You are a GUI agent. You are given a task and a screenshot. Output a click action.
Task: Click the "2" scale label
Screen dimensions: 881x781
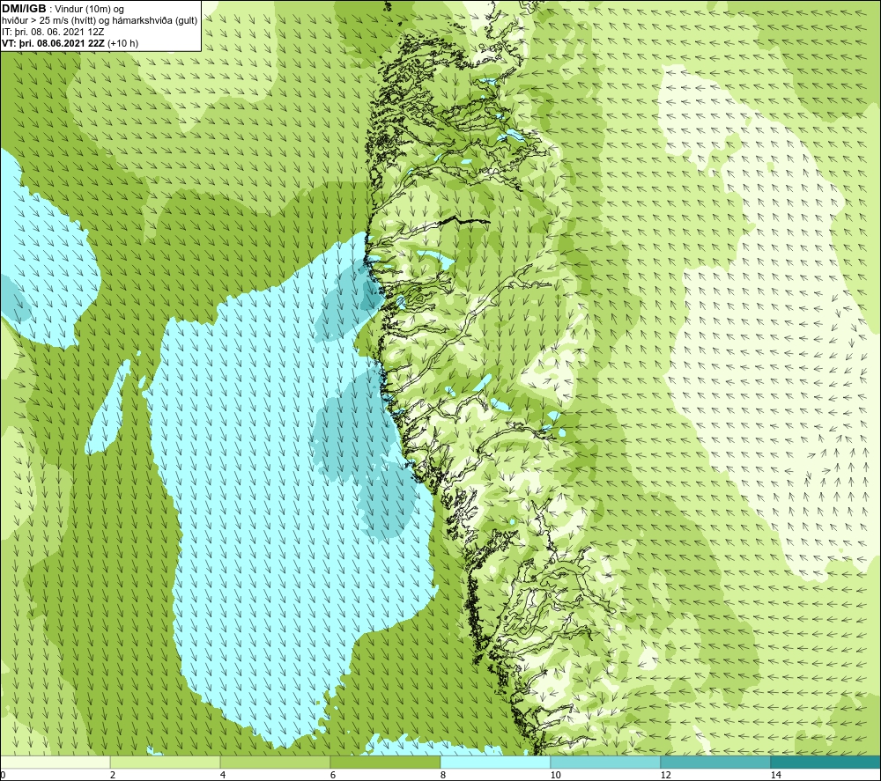113,775
